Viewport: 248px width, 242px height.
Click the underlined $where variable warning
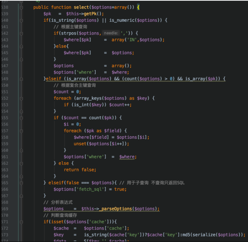(x=127, y=157)
